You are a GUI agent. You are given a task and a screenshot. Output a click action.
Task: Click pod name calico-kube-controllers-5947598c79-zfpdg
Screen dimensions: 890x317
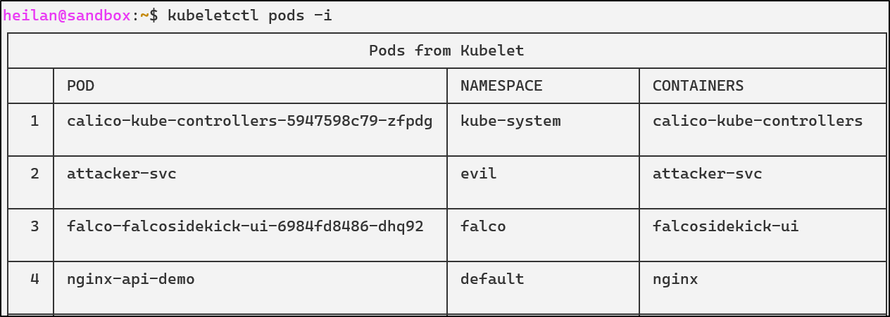click(249, 121)
